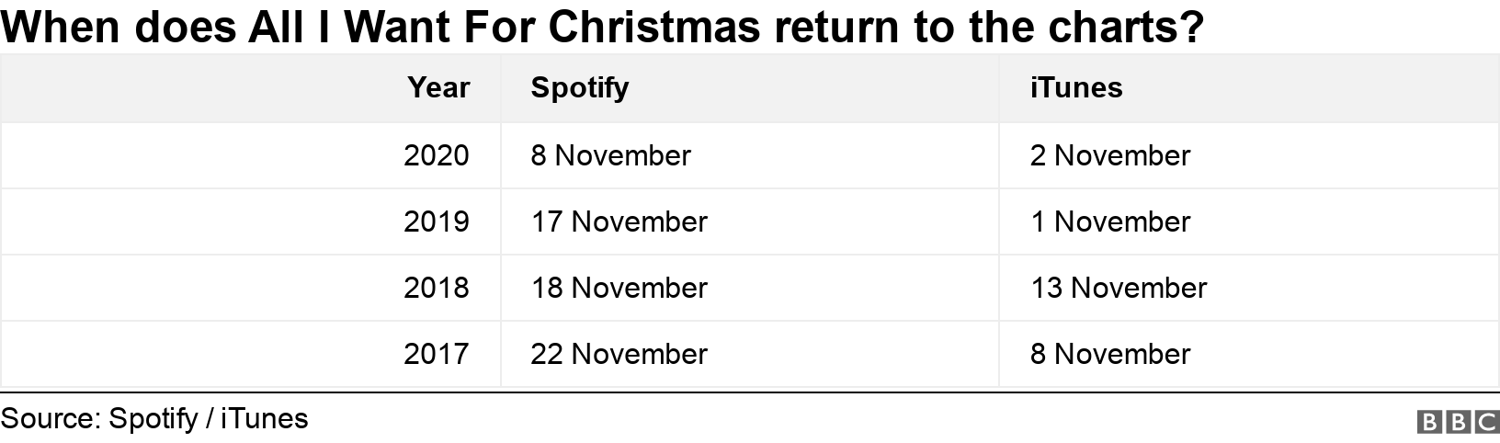Click the 8 November Spotify cell

point(610,155)
